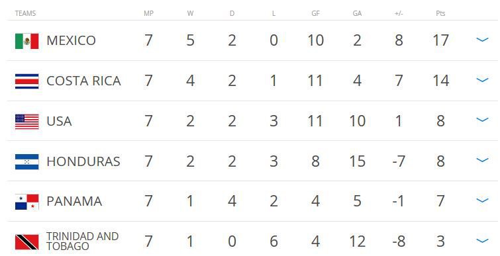Click the Panama flag icon
The width and height of the screenshot is (500, 256).
[26, 202]
